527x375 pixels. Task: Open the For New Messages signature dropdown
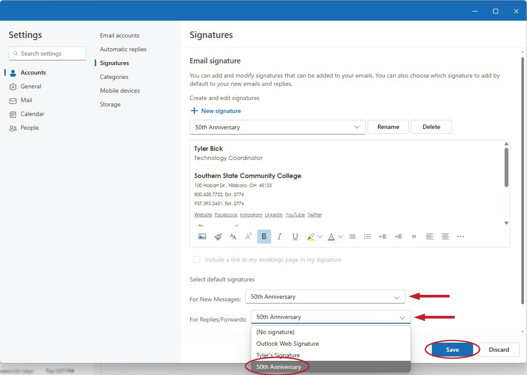click(x=325, y=297)
